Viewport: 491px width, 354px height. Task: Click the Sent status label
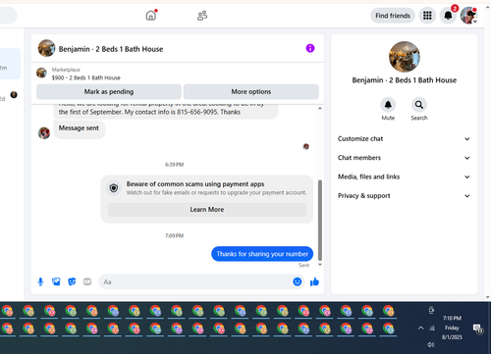303,265
